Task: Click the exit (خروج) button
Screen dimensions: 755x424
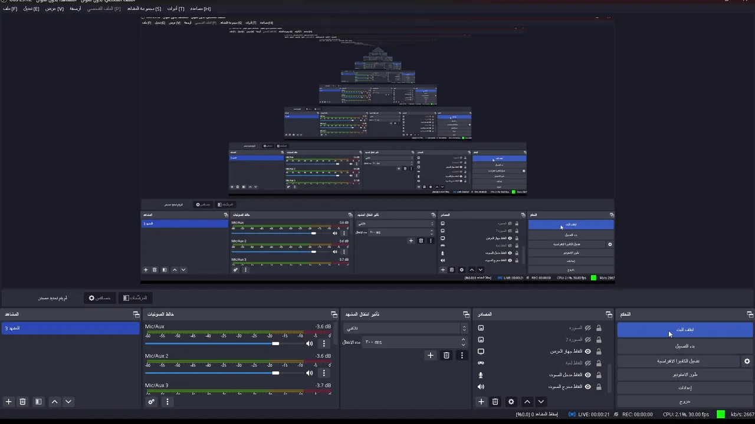Action: tap(685, 402)
